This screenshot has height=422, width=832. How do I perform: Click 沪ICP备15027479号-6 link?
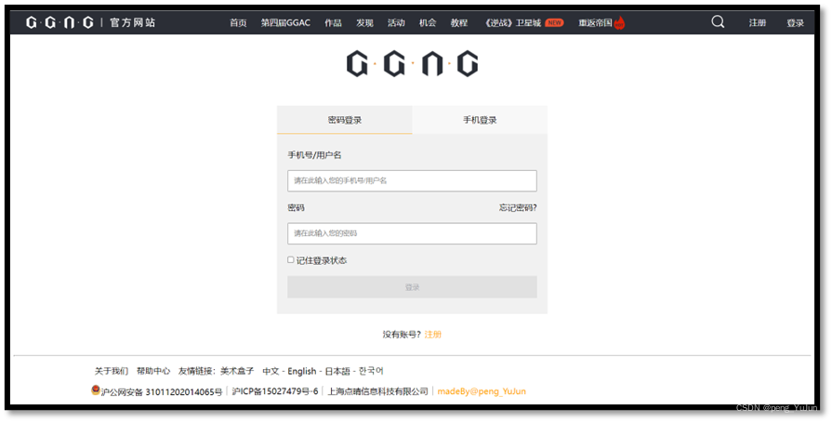pyautogui.click(x=275, y=391)
